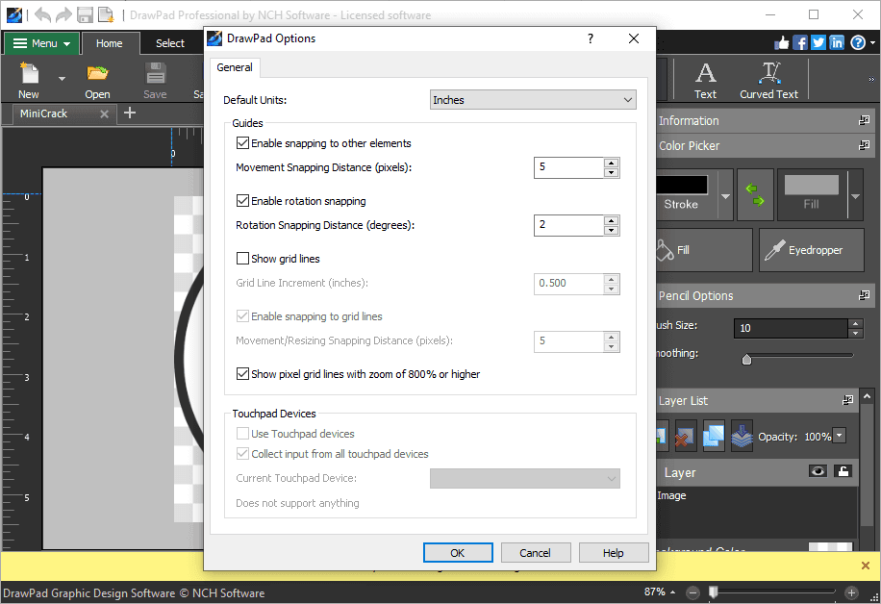The width and height of the screenshot is (881, 604).
Task: Select the General tab in DrawPad Options
Action: (235, 67)
